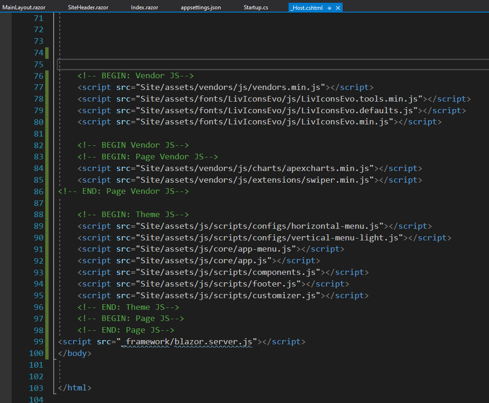Select the Index.razor tab
The image size is (489, 403).
145,8
